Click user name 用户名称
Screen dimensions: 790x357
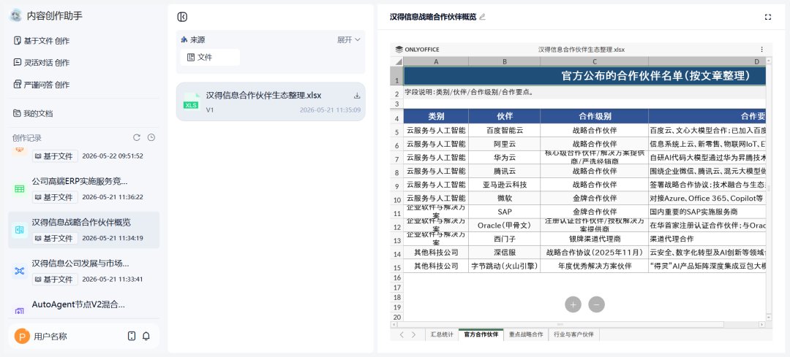(x=50, y=337)
